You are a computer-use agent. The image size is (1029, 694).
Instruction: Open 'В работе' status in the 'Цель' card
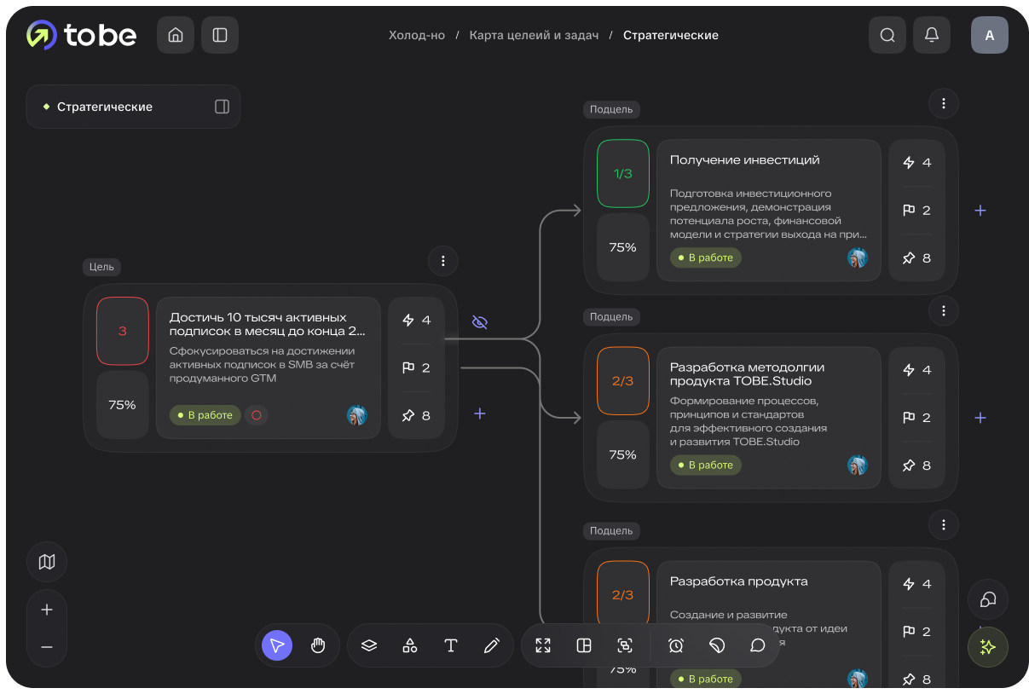coord(205,415)
